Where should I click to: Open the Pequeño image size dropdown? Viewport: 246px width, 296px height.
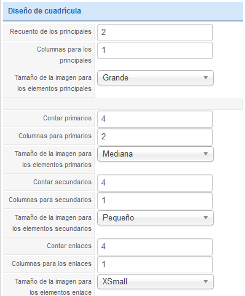pos(156,218)
